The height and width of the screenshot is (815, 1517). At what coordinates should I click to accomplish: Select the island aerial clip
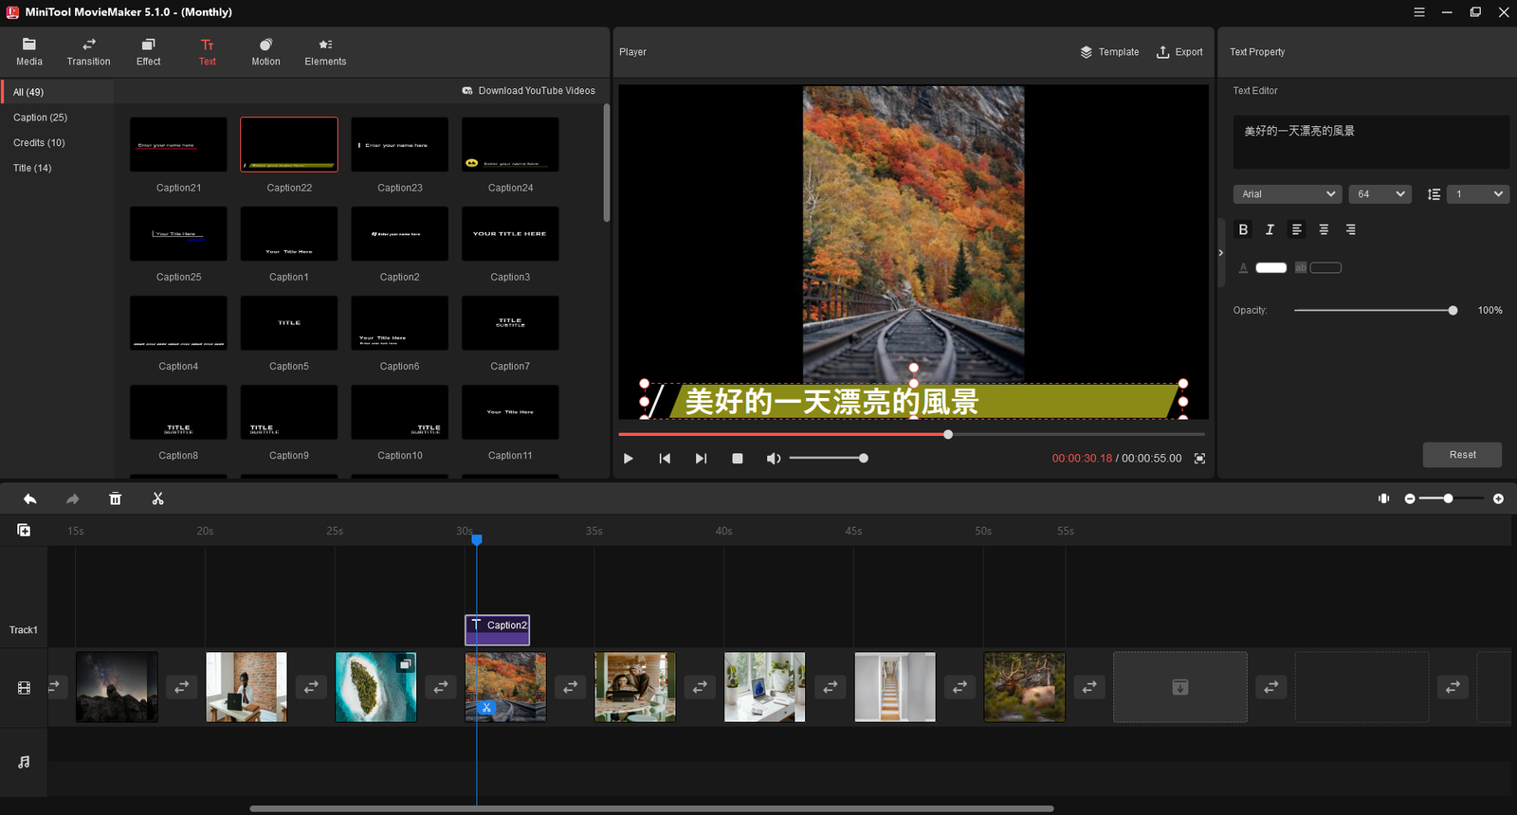(x=375, y=687)
